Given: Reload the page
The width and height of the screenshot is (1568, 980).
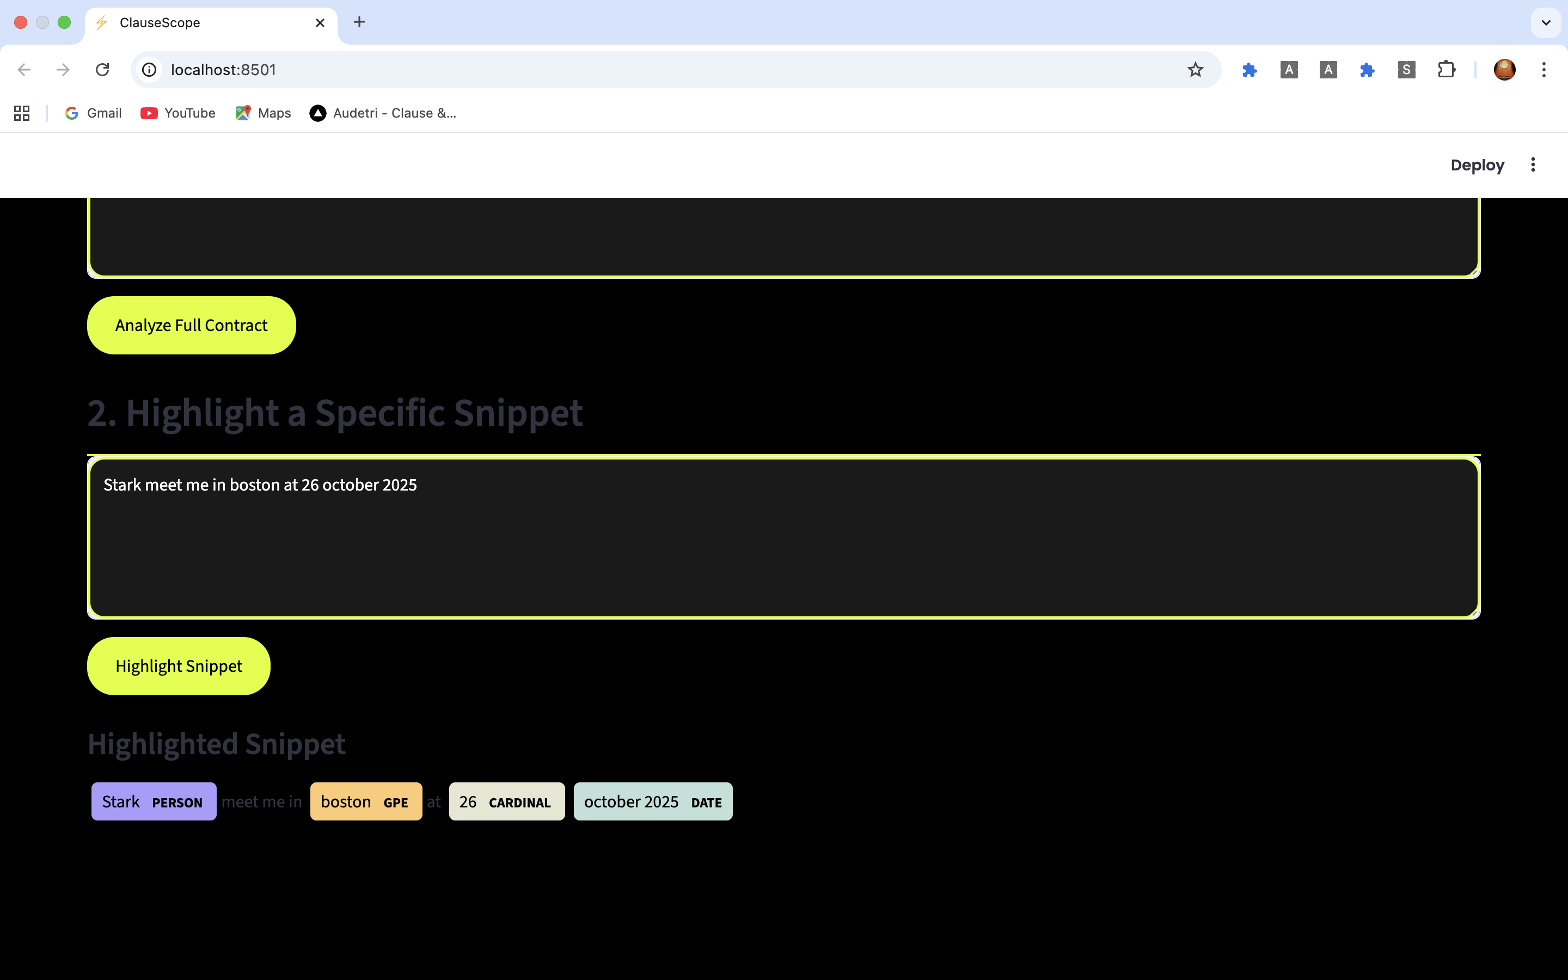Looking at the screenshot, I should click(x=102, y=69).
